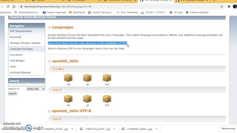
Task: Click the Languages heading text
Action: [x=63, y=27]
